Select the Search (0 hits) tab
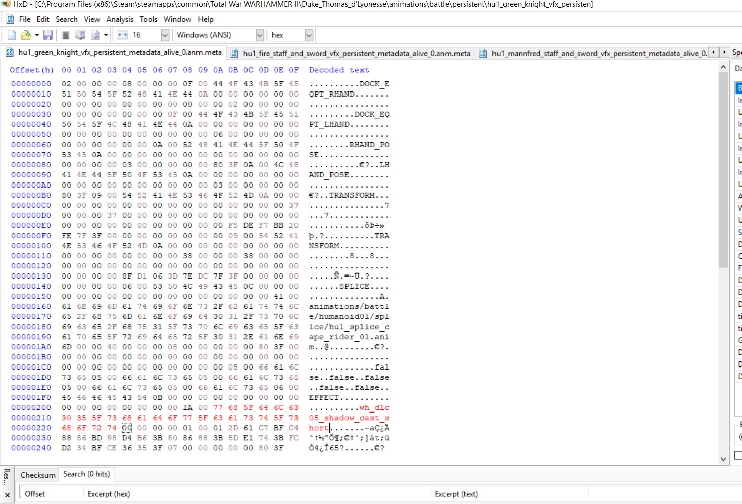The image size is (742, 504). pos(86,474)
